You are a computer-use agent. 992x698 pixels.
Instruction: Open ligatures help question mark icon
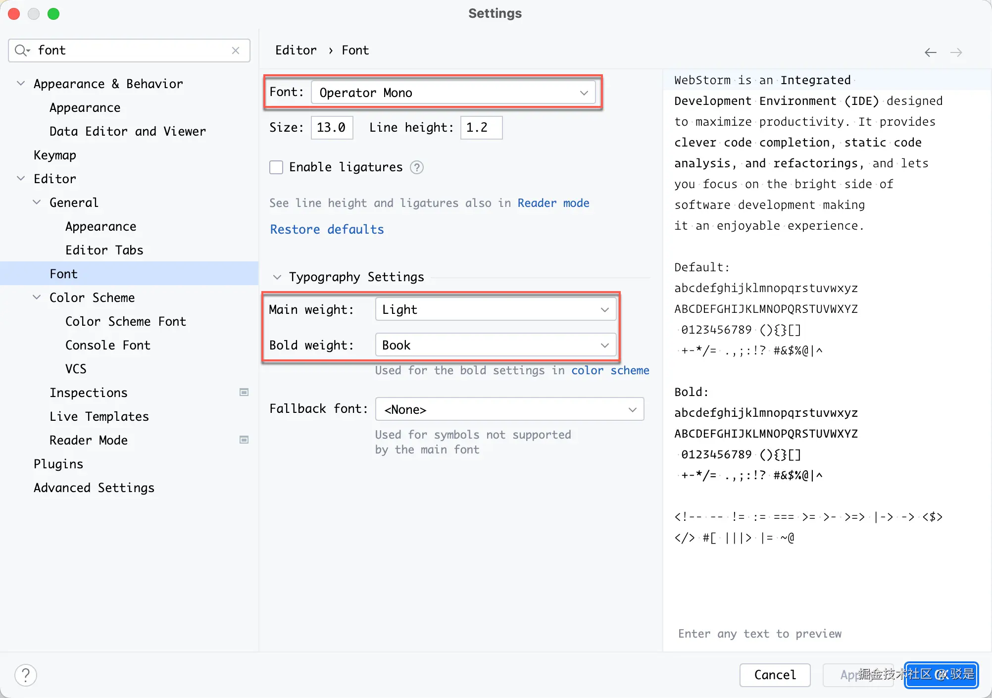(417, 167)
